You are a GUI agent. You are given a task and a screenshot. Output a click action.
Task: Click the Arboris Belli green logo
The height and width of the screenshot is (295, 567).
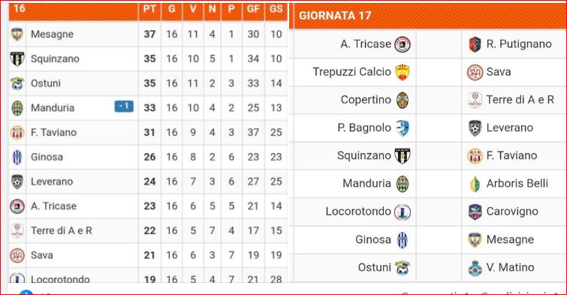(475, 184)
